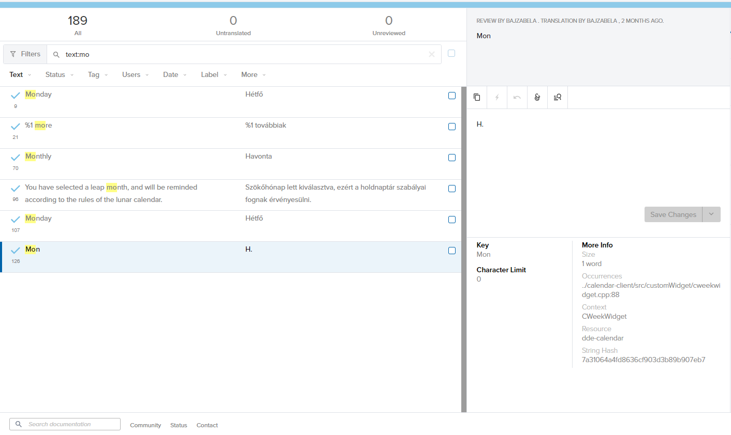731x435 pixels.
Task: Switch to the Unreviewed strings count
Action: click(x=389, y=25)
